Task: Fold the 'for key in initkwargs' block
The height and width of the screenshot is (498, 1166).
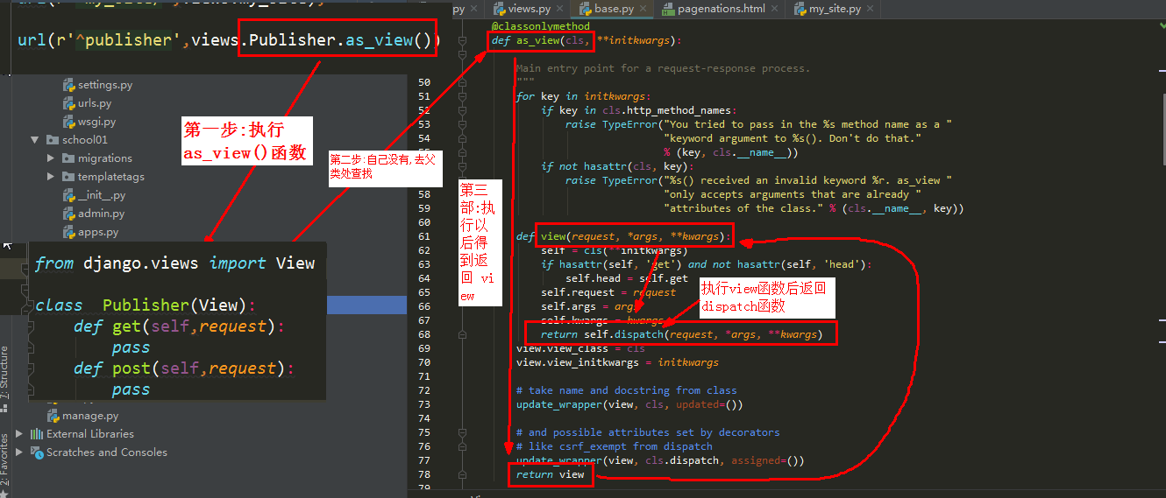Action: click(x=462, y=96)
